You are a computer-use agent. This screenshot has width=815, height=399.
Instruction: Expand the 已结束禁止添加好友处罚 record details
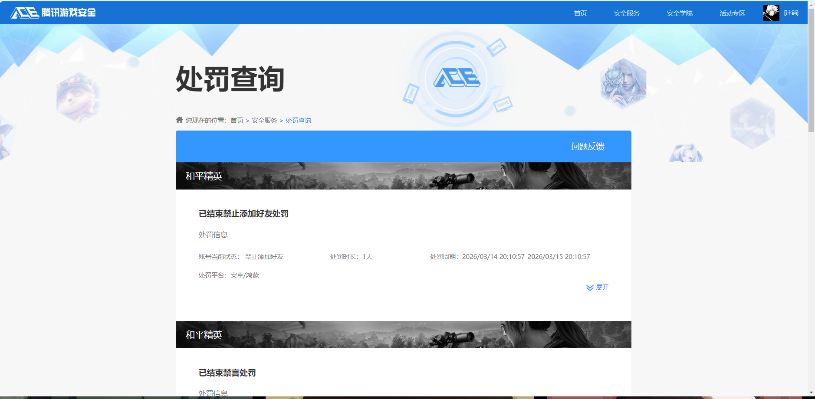(x=602, y=287)
